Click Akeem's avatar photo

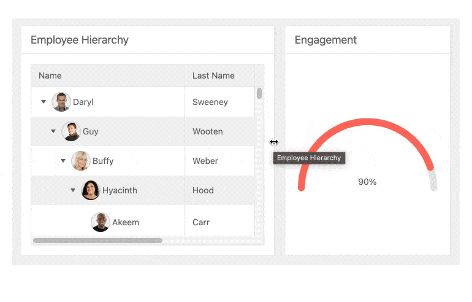(x=101, y=222)
